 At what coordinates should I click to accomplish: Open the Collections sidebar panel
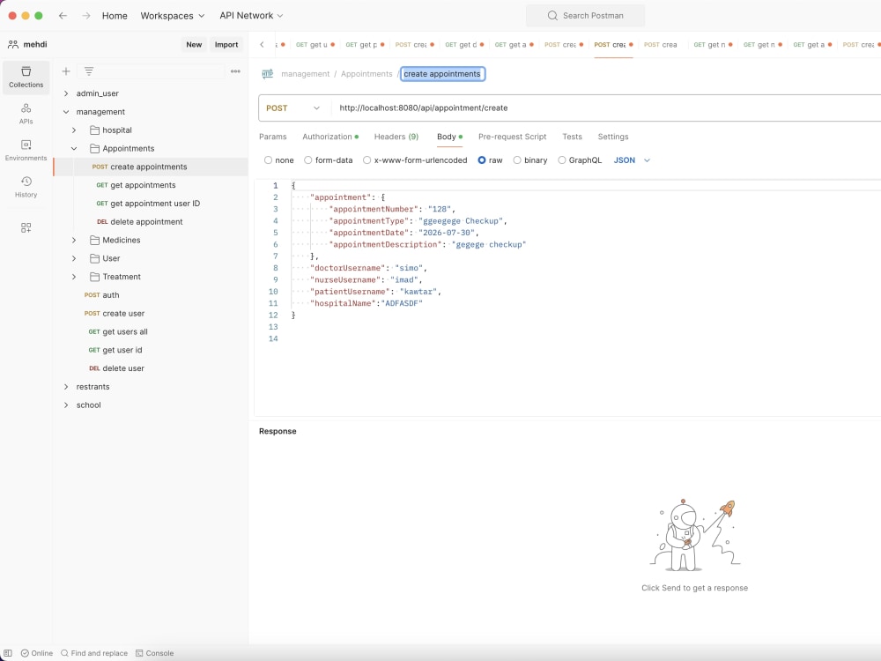pos(26,77)
